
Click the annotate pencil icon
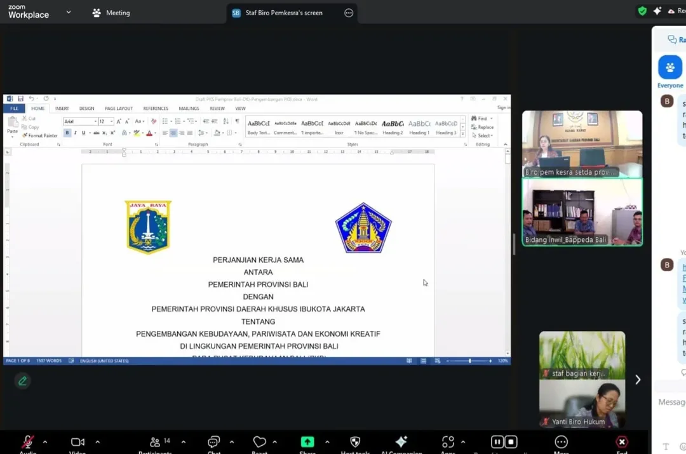tap(23, 381)
